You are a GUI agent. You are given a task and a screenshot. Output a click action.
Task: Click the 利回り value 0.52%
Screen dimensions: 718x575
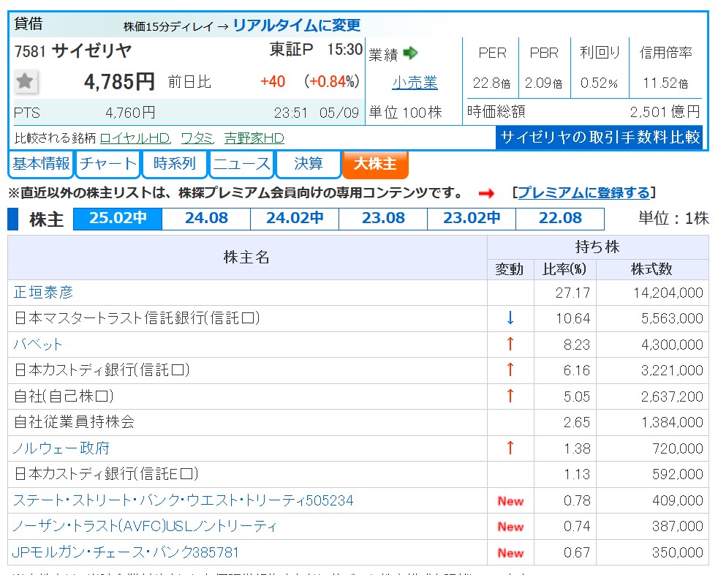[599, 83]
